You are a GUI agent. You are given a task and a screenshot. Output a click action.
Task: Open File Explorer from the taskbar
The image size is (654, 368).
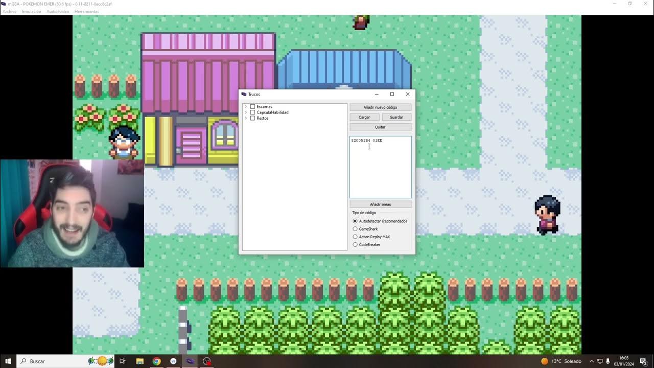pyautogui.click(x=139, y=361)
